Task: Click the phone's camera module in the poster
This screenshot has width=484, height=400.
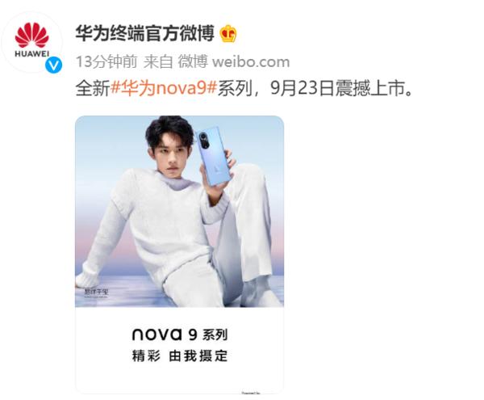Action: pyautogui.click(x=205, y=141)
